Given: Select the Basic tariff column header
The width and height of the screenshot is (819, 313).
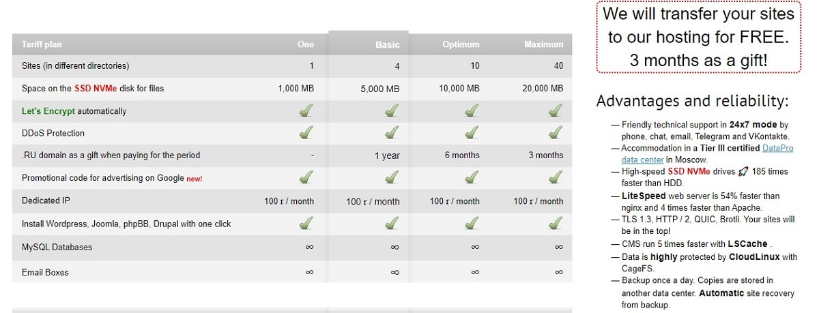Looking at the screenshot, I should (388, 45).
